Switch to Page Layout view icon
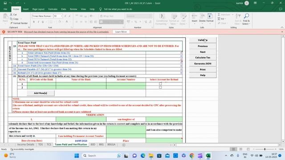Screen dimensions: 285x160 tap(240, 149)
